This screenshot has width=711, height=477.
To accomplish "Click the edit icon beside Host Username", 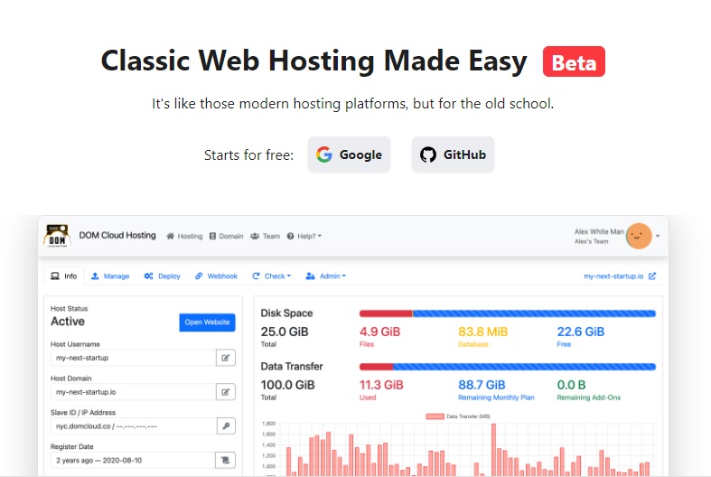I will (225, 358).
